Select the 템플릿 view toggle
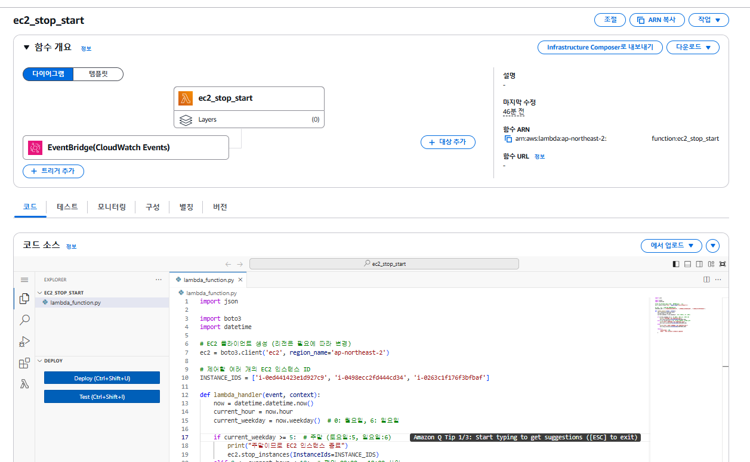Viewport: 750px width, 462px height. (x=98, y=74)
